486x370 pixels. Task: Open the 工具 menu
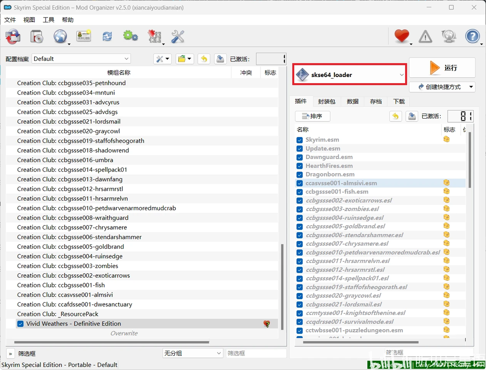coord(49,20)
